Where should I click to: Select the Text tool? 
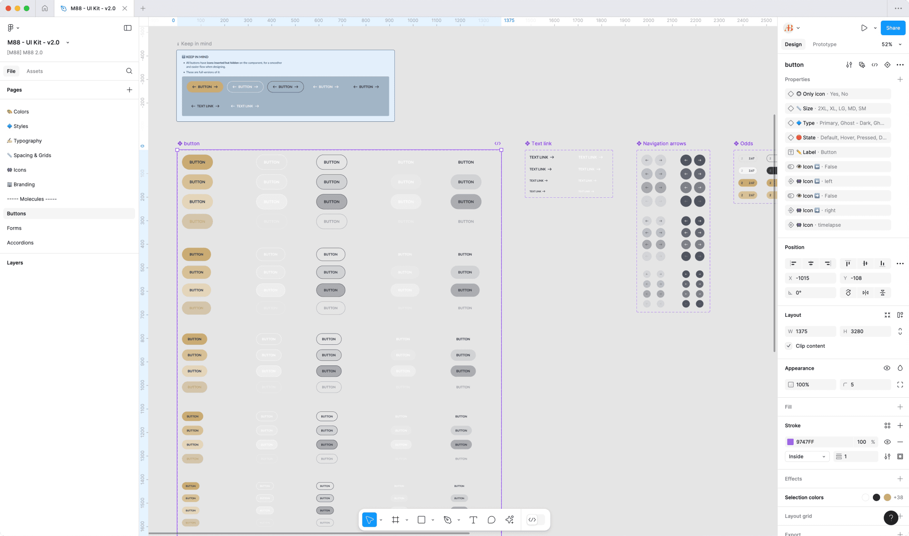tap(473, 520)
